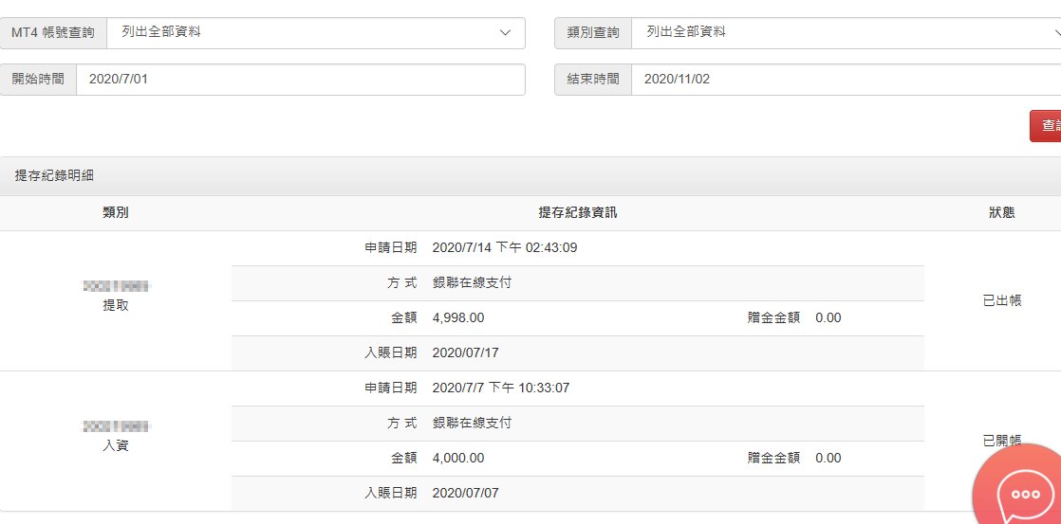The height and width of the screenshot is (524, 1061).
Task: Click the 結束時間 label
Action: [x=593, y=80]
